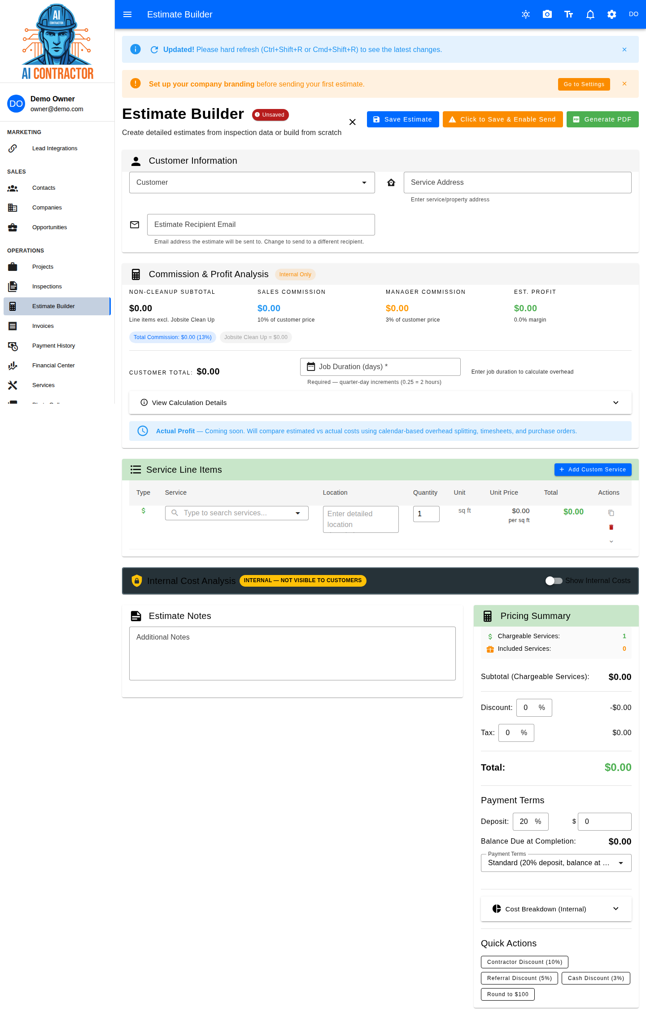This screenshot has height=1015, width=646.
Task: Open Lead Integrations in sidebar
Action: coord(57,148)
